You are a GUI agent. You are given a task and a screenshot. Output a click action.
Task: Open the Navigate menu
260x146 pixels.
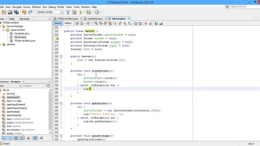[17, 7]
